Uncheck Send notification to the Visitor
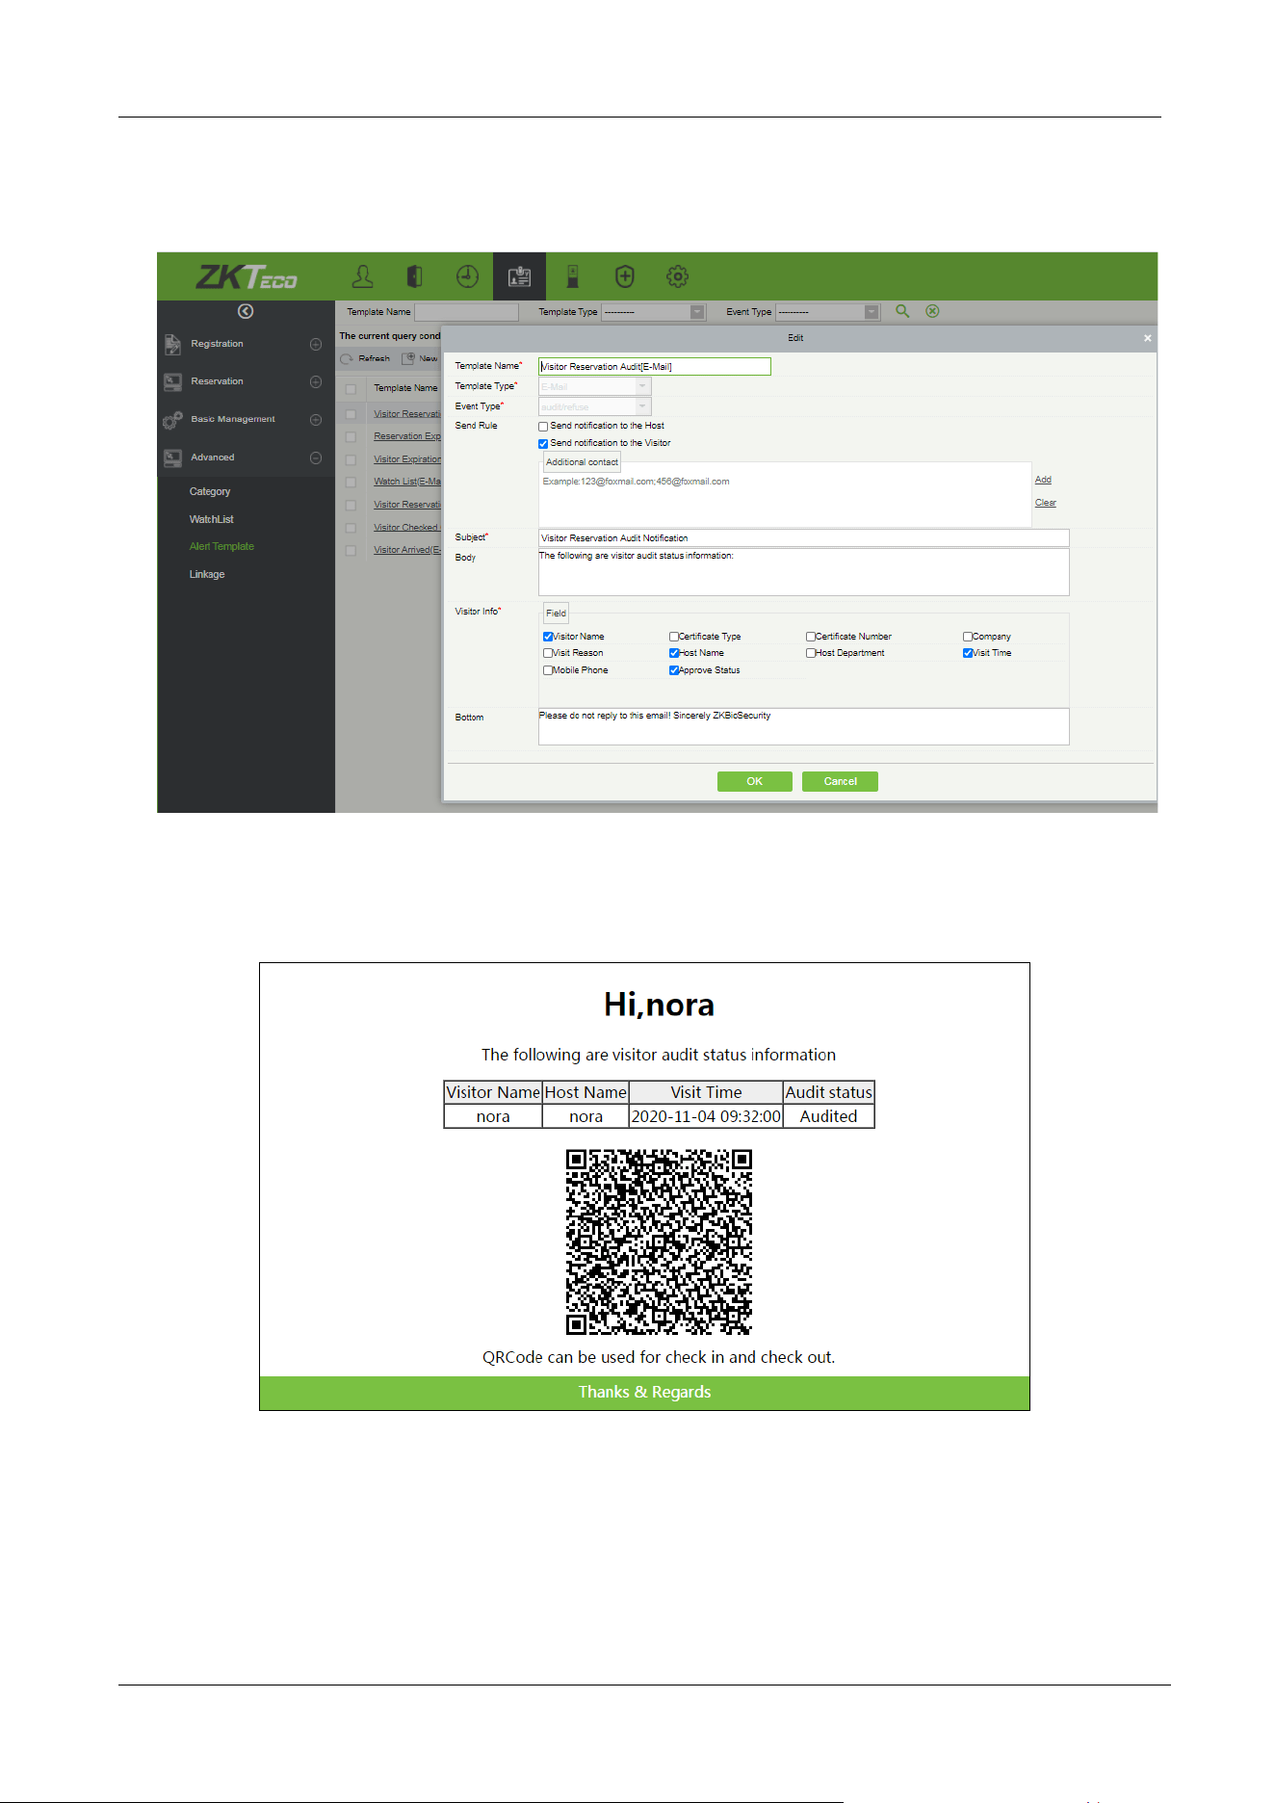This screenshot has width=1275, height=1803. tap(543, 444)
